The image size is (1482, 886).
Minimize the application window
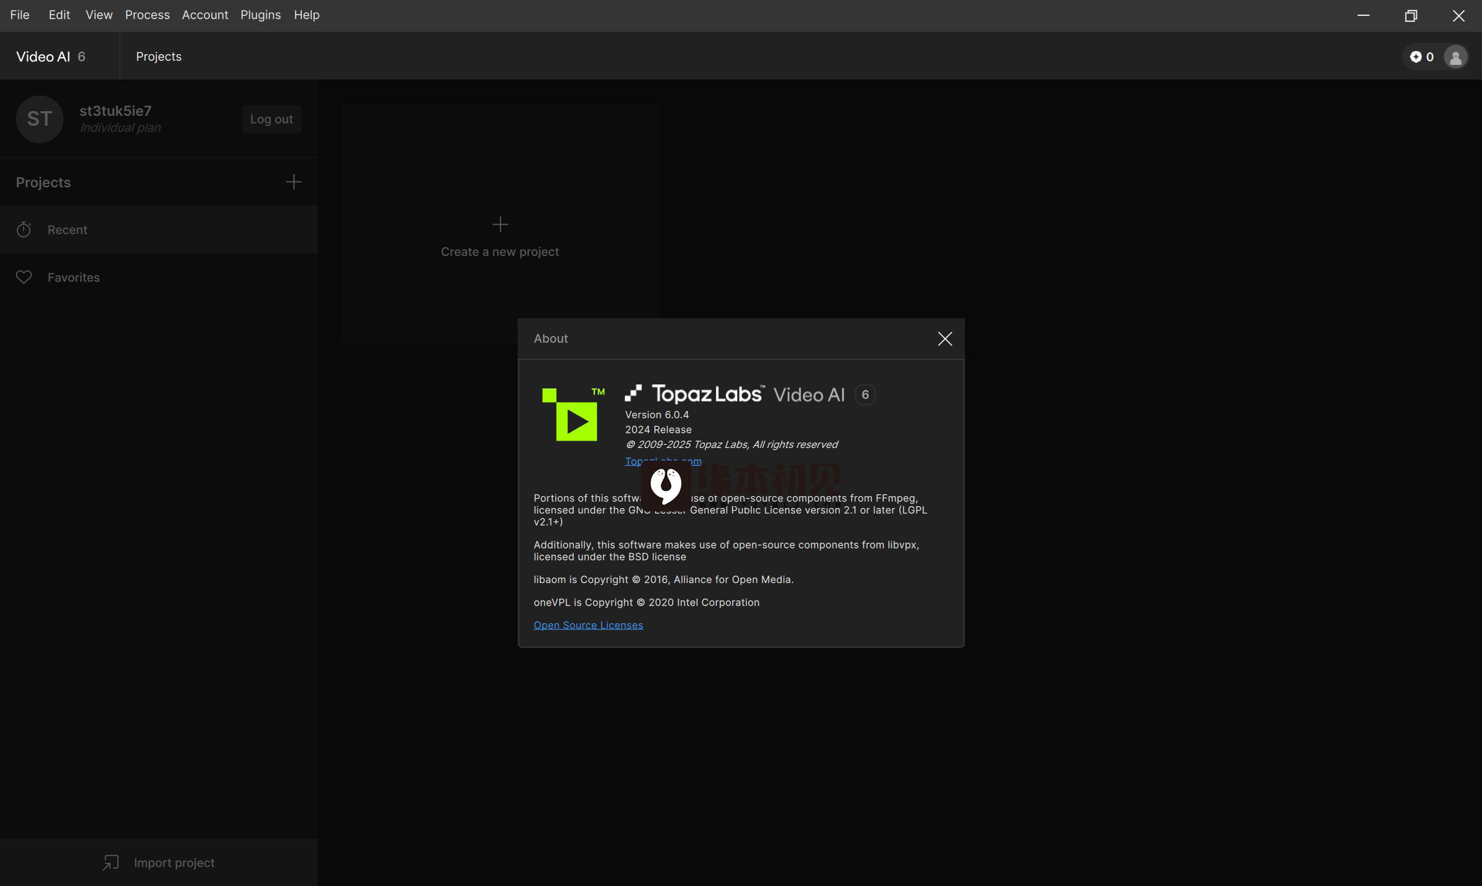(x=1363, y=15)
